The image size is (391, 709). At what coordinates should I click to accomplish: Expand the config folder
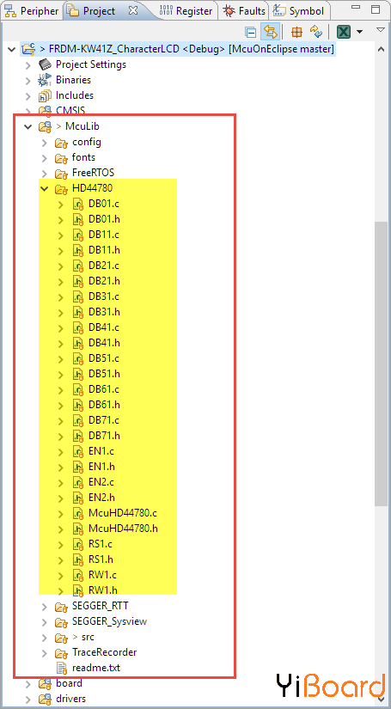pyautogui.click(x=45, y=143)
